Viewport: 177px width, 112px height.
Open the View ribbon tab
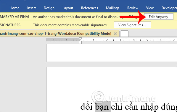coord(150,8)
